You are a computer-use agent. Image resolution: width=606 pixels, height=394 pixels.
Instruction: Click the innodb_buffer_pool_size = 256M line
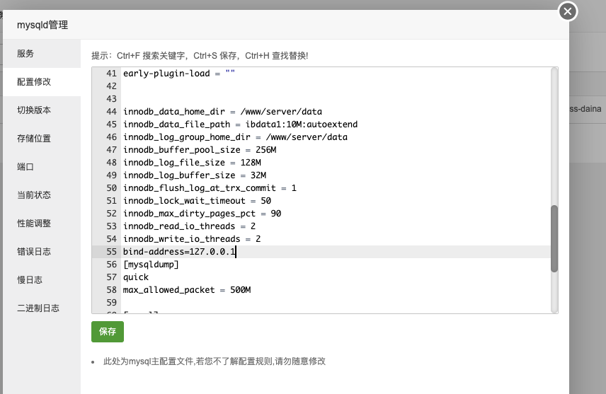pyautogui.click(x=200, y=150)
